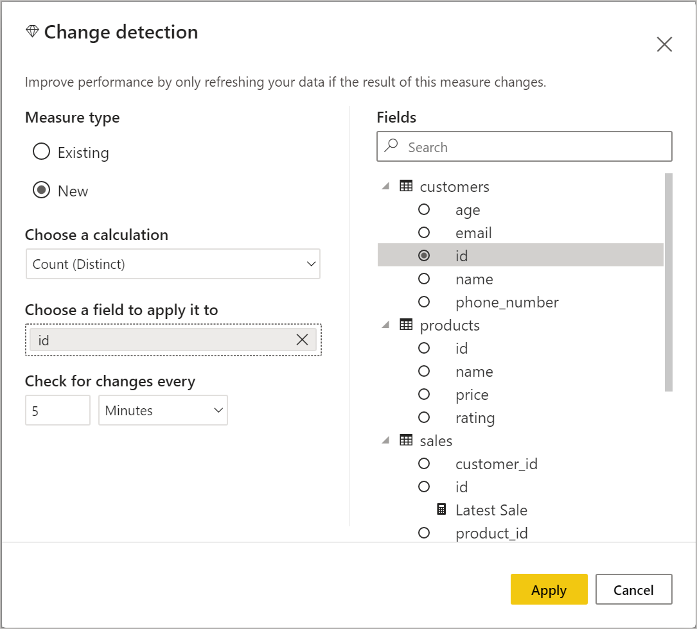Clear the id field using the X icon
697x629 pixels.
(x=302, y=340)
